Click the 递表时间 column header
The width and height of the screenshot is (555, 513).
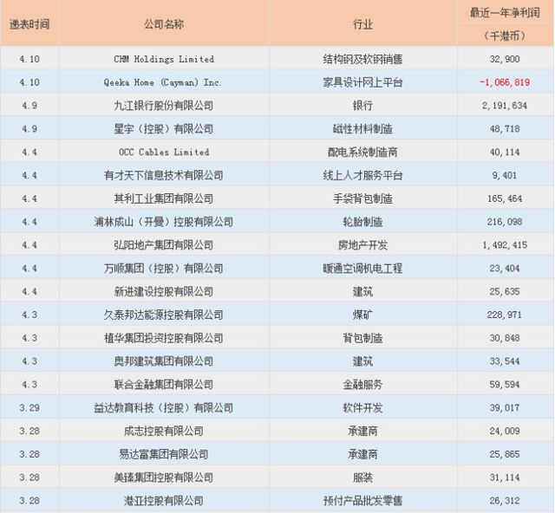29,24
